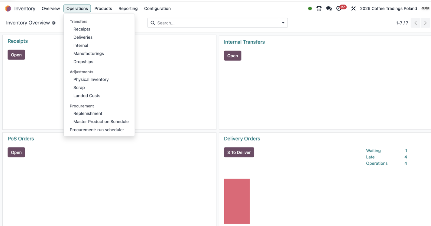Open the Inventory Overview gear settings

54,23
